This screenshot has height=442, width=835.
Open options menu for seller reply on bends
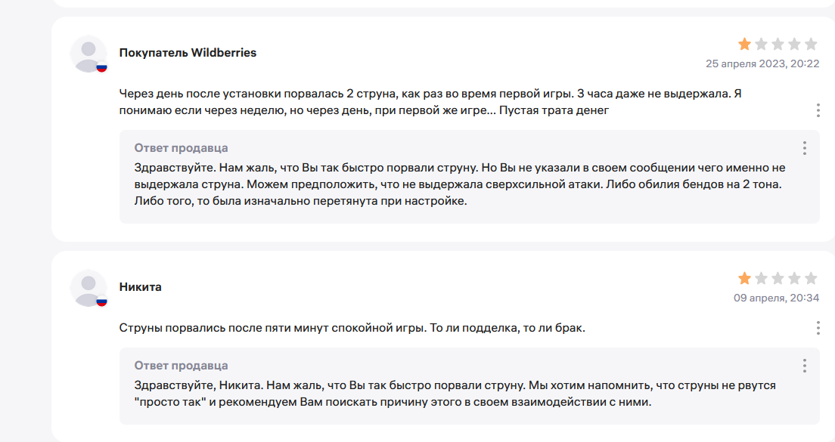pyautogui.click(x=805, y=148)
